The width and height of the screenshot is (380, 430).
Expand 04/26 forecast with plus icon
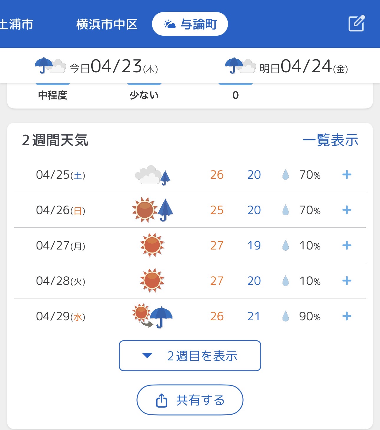point(347,210)
